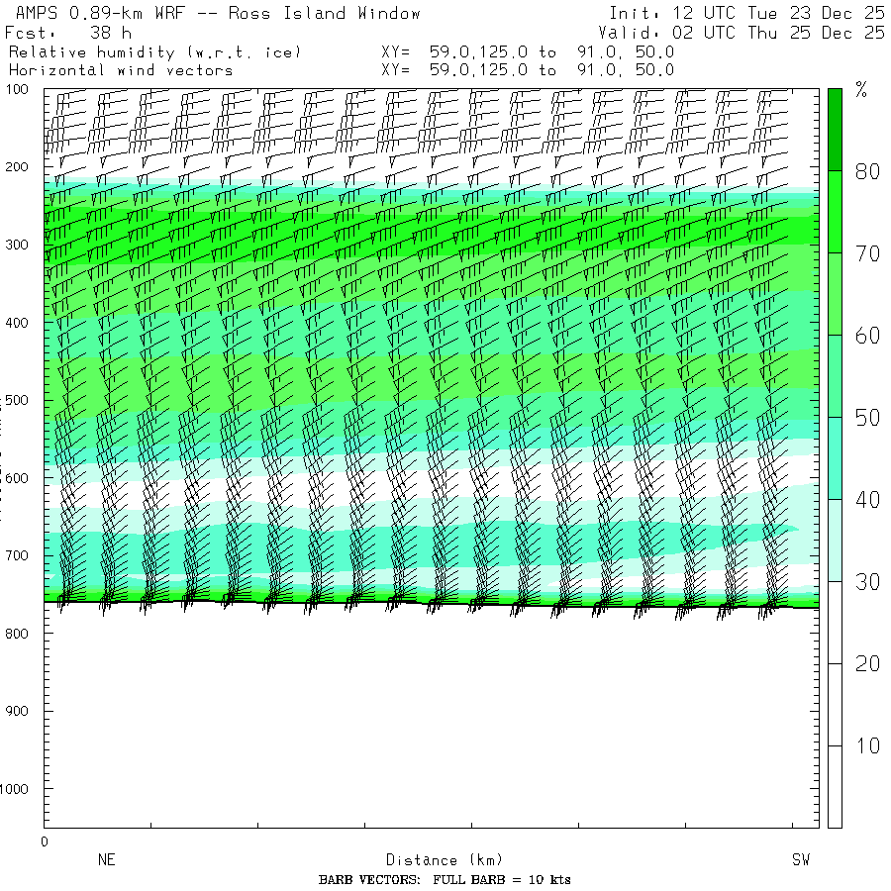Click the 'Distance (km)' axis title

(436, 860)
